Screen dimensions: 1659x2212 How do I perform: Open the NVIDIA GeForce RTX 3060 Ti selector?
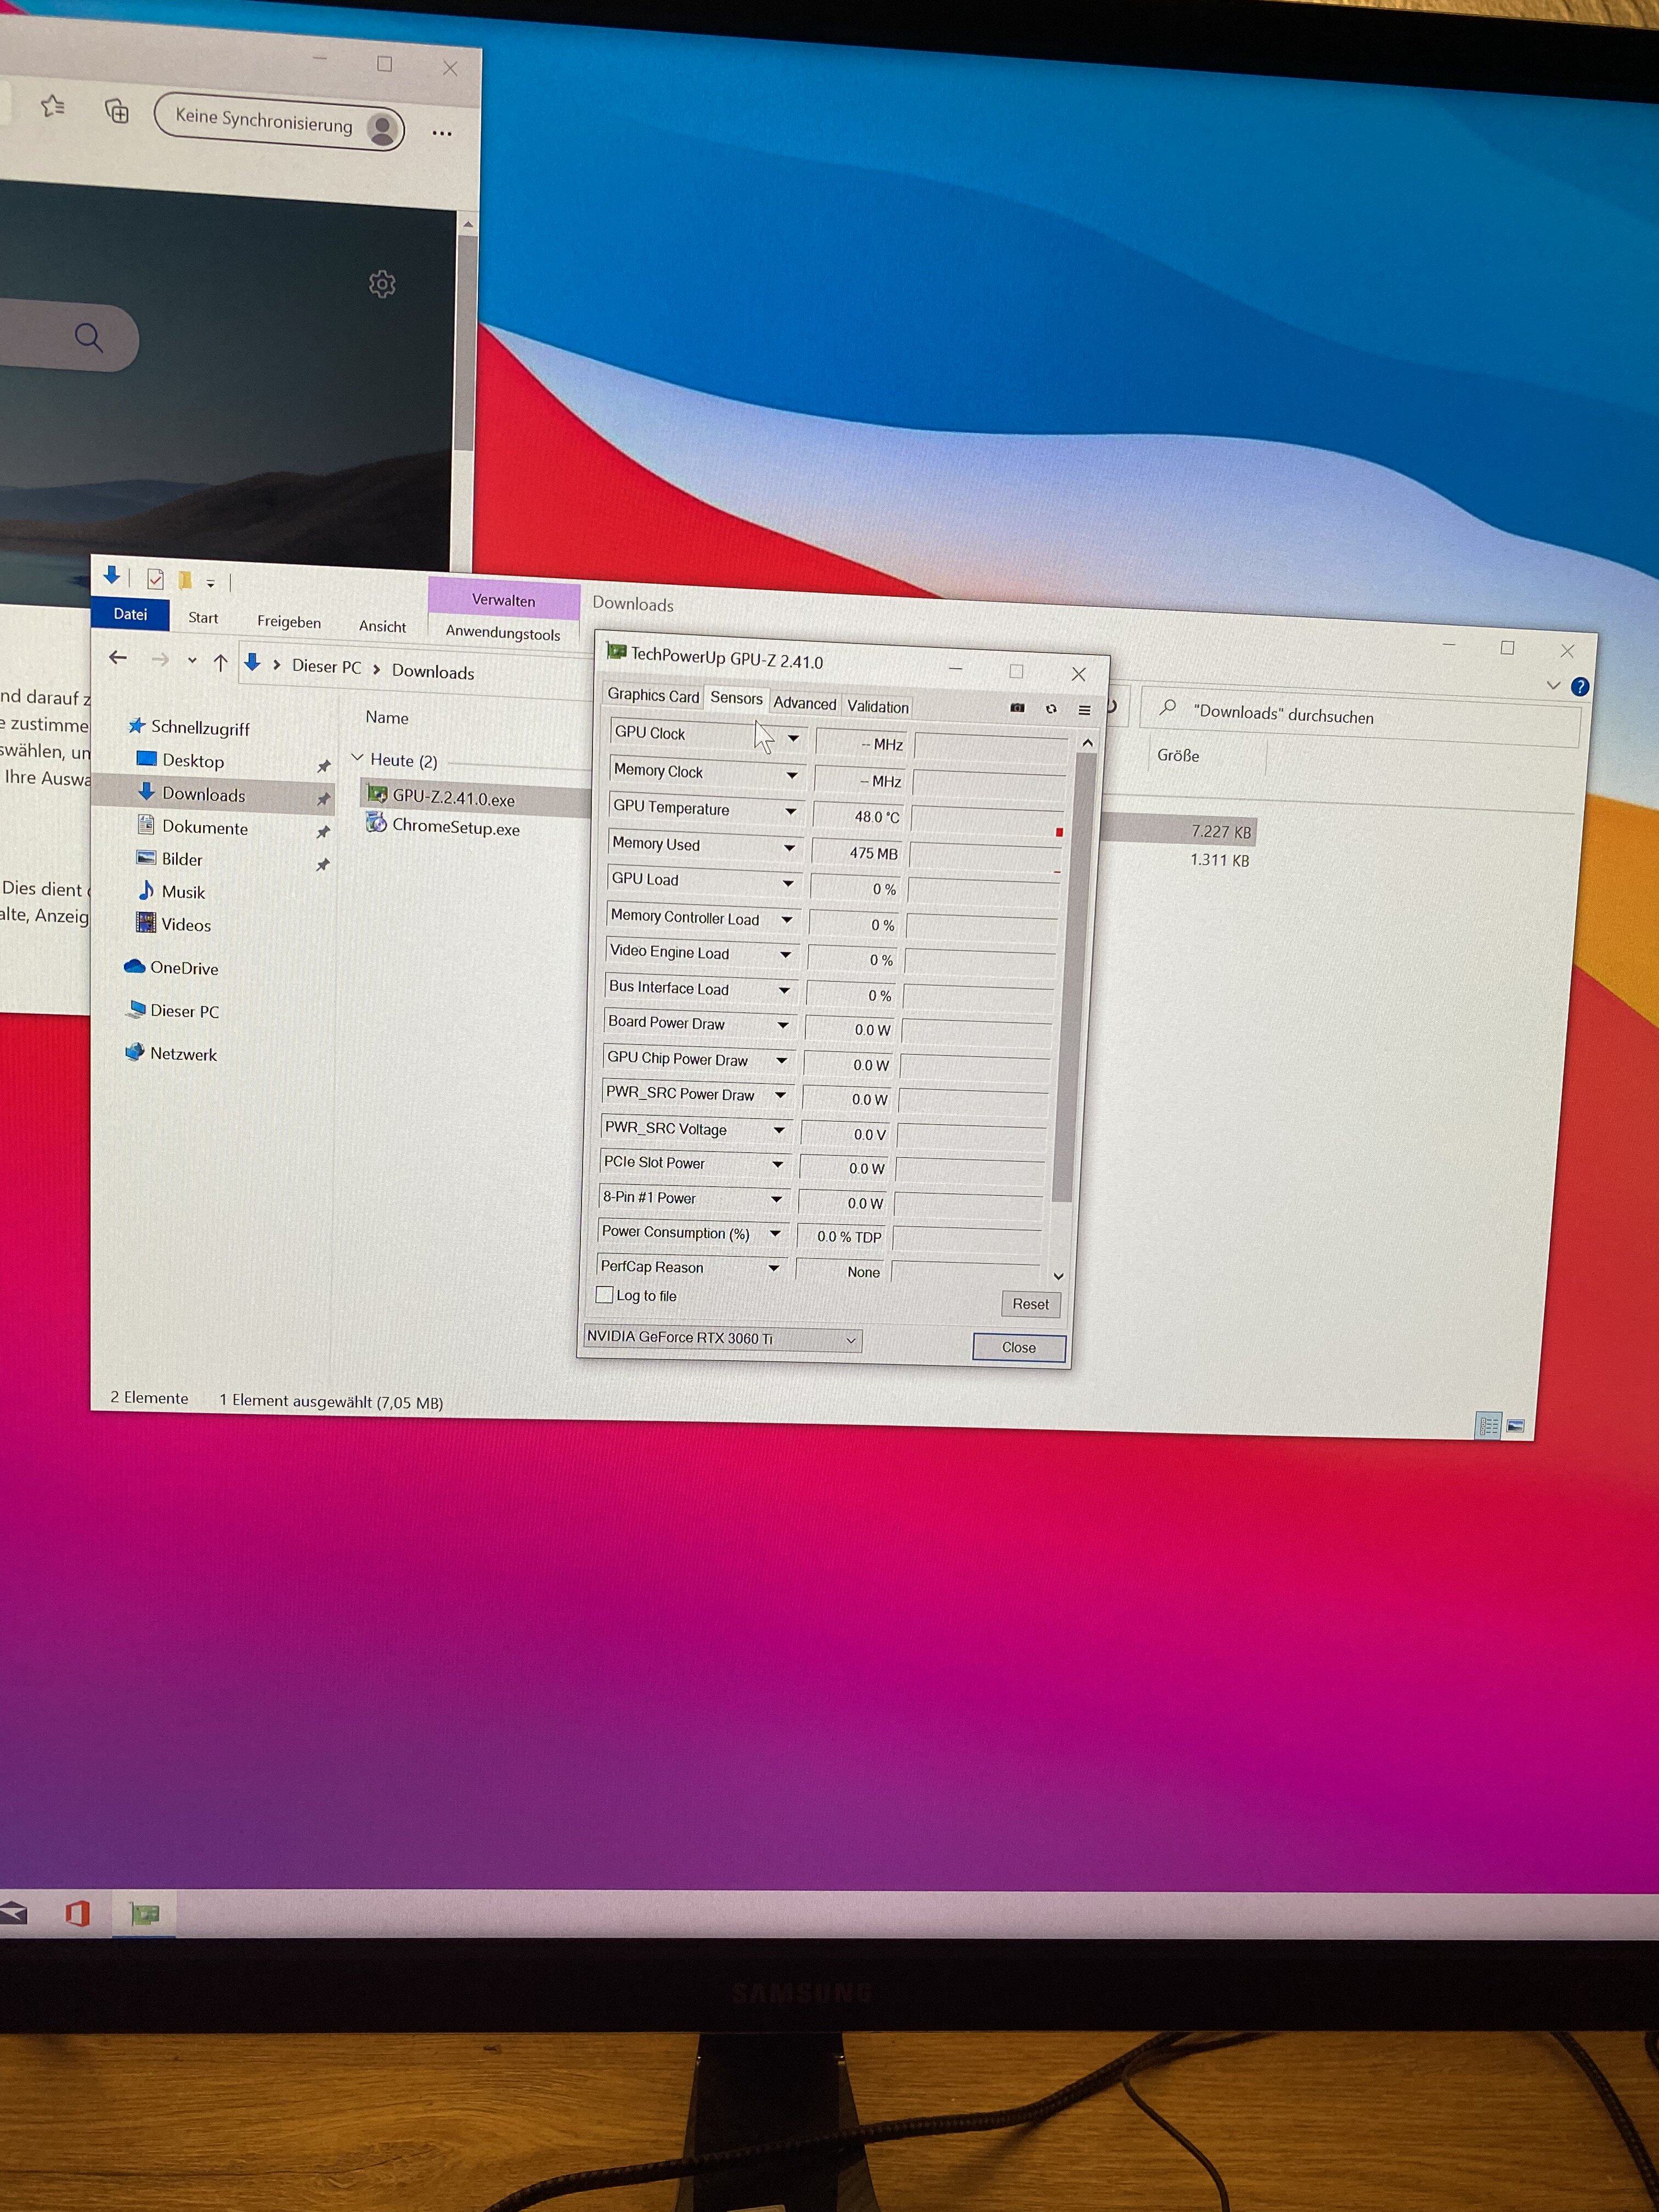point(721,1338)
